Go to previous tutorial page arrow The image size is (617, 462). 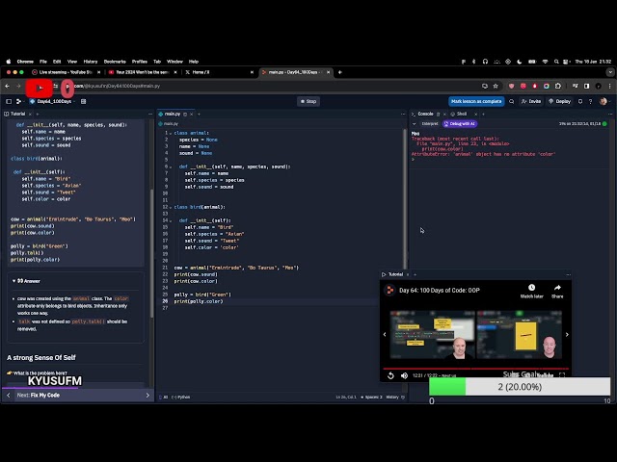pos(9,396)
